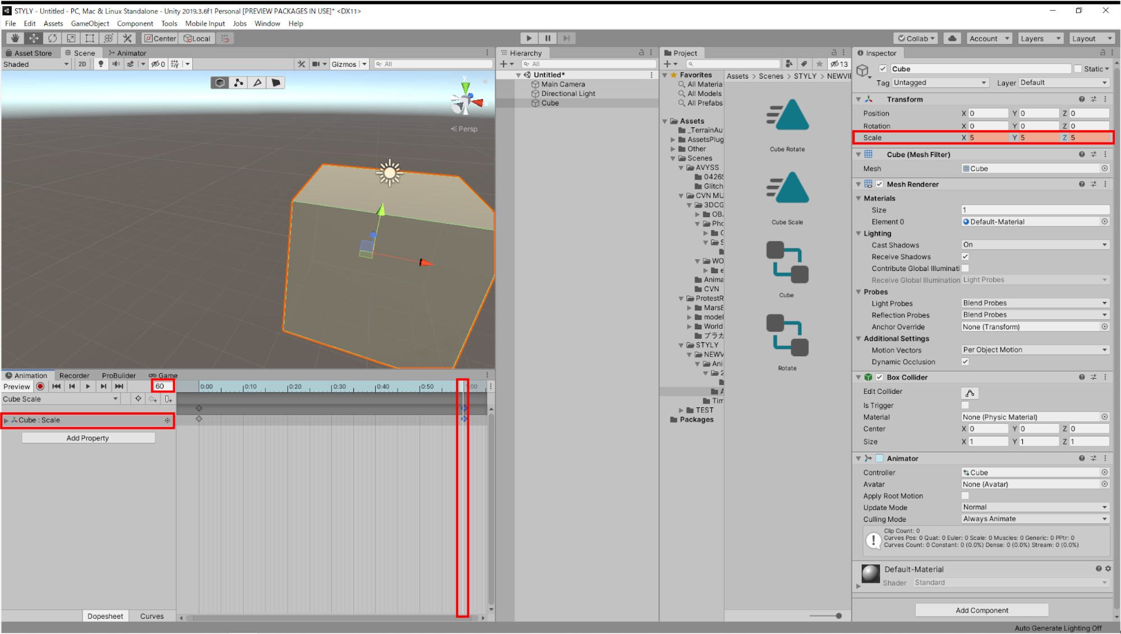Open the cloud services icon
1121x634 pixels.
[952, 38]
